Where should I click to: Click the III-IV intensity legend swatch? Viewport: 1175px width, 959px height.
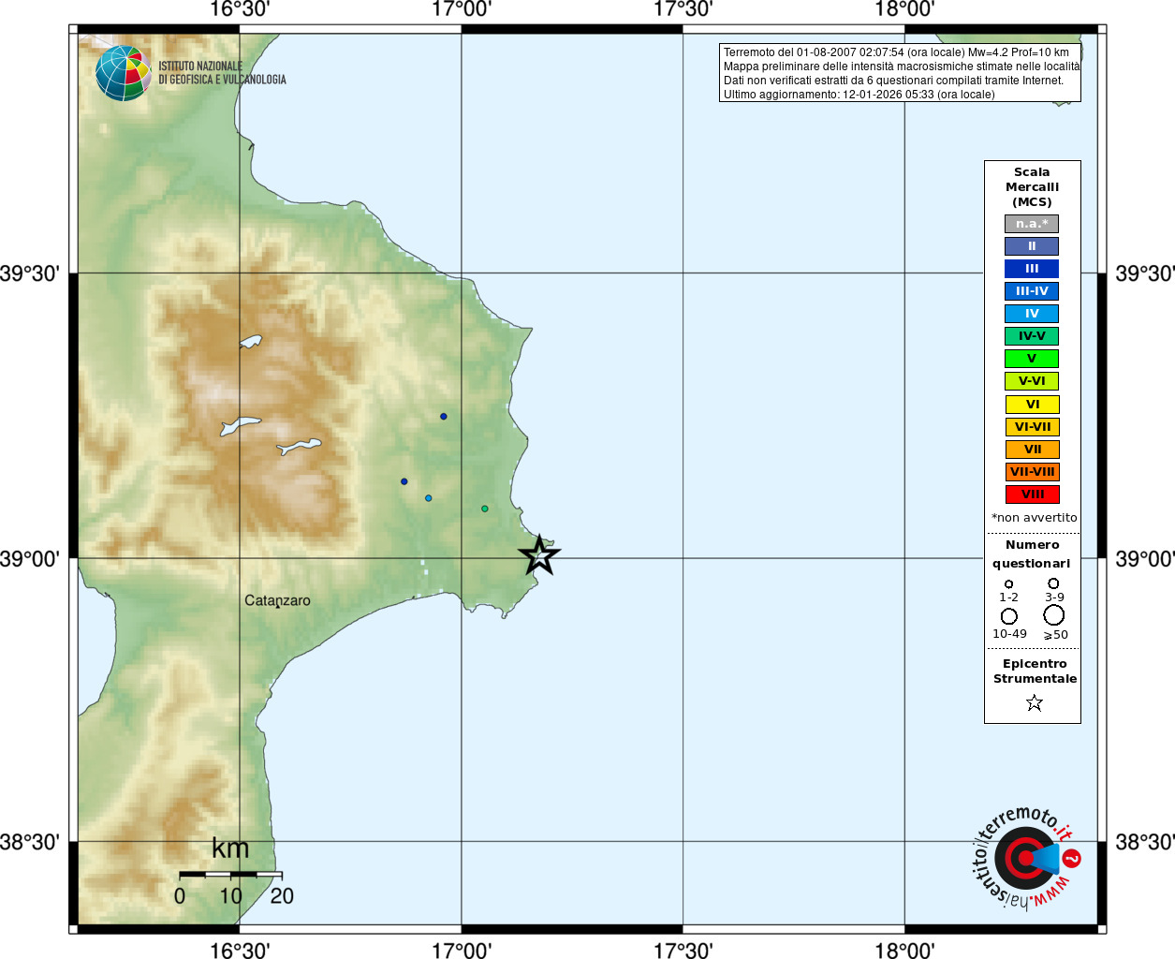pyautogui.click(x=1032, y=291)
